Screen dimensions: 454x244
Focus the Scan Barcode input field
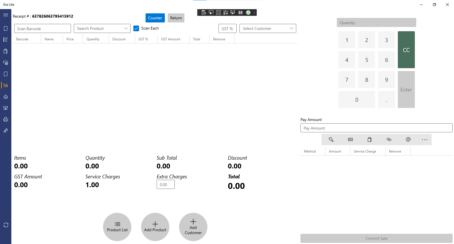43,28
